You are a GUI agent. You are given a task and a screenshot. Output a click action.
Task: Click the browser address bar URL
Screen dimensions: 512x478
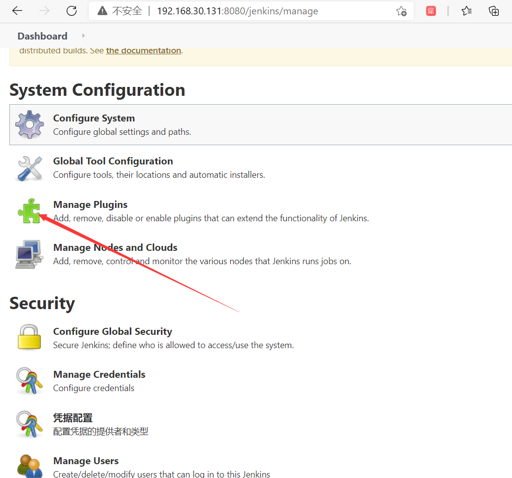pos(237,11)
